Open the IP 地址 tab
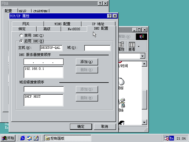This screenshot has width=189, height=142. click(98, 24)
